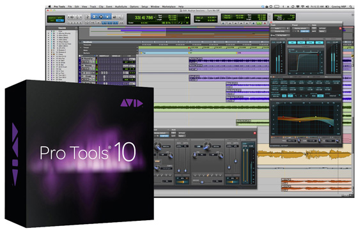
Task: Click the Zoom Toggle button
Action: tap(87, 23)
